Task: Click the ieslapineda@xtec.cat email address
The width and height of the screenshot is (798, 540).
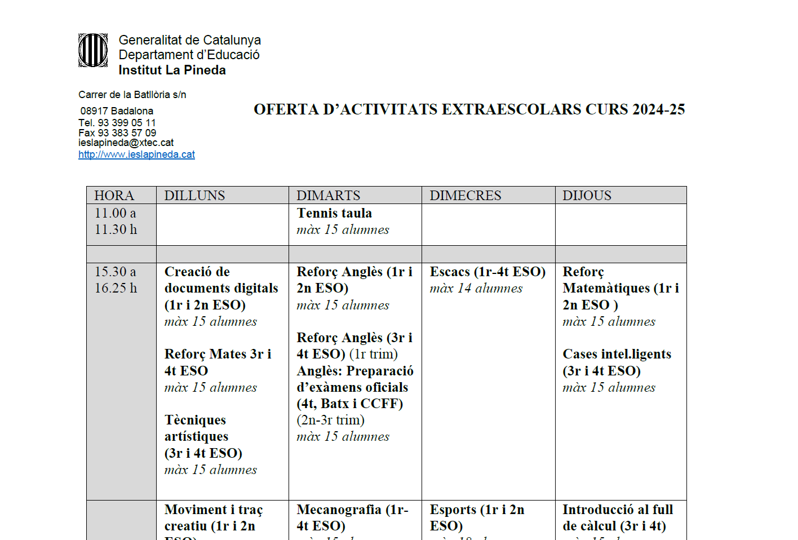Action: pos(126,143)
